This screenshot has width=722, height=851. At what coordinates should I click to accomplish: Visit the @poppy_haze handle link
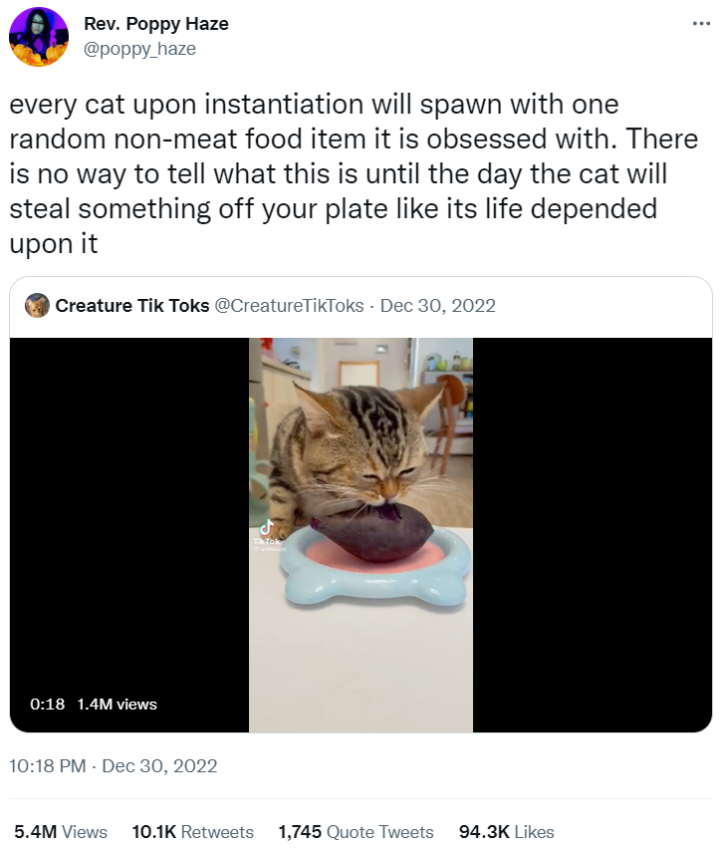pyautogui.click(x=139, y=48)
